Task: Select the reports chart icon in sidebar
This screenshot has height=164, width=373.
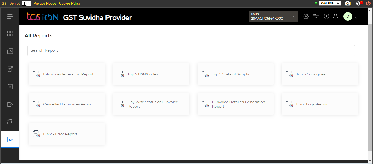Action: pos(10,140)
